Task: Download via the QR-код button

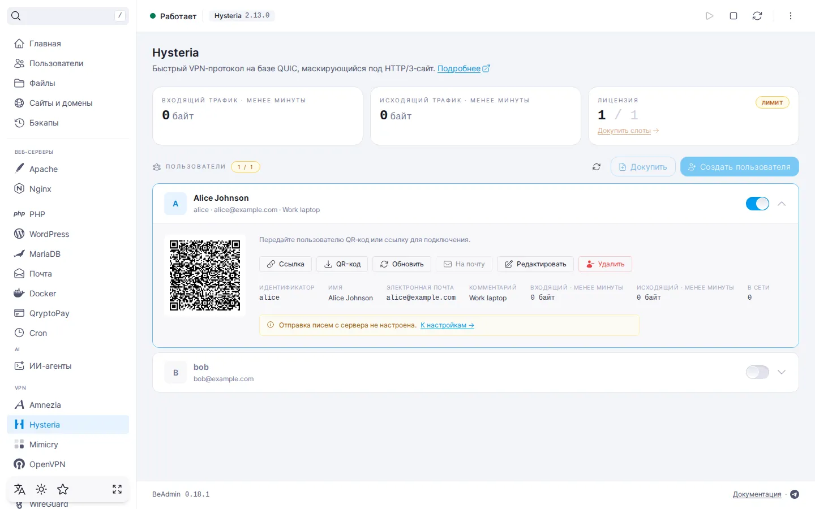Action: 342,264
